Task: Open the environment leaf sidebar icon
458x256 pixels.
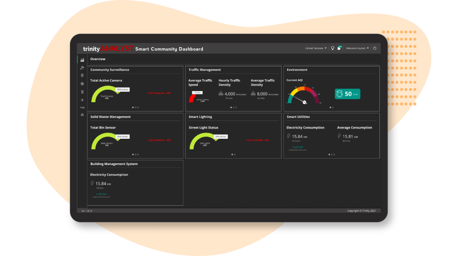Action: pos(82,84)
